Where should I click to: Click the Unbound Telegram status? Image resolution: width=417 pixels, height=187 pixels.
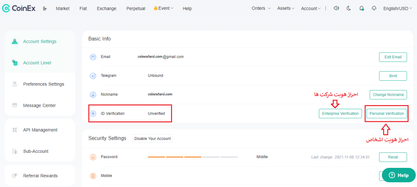pos(155,75)
